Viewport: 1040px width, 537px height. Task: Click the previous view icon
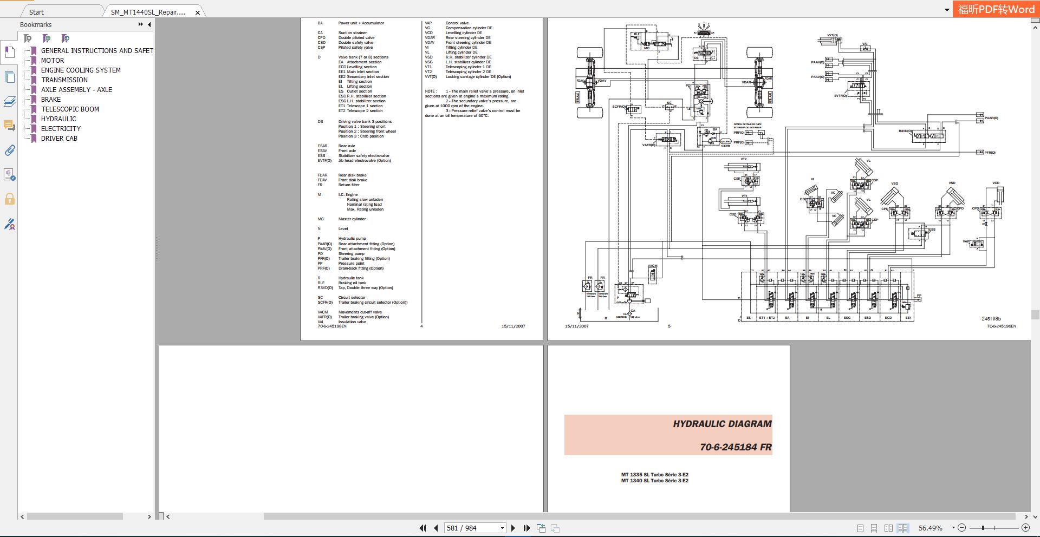click(541, 528)
